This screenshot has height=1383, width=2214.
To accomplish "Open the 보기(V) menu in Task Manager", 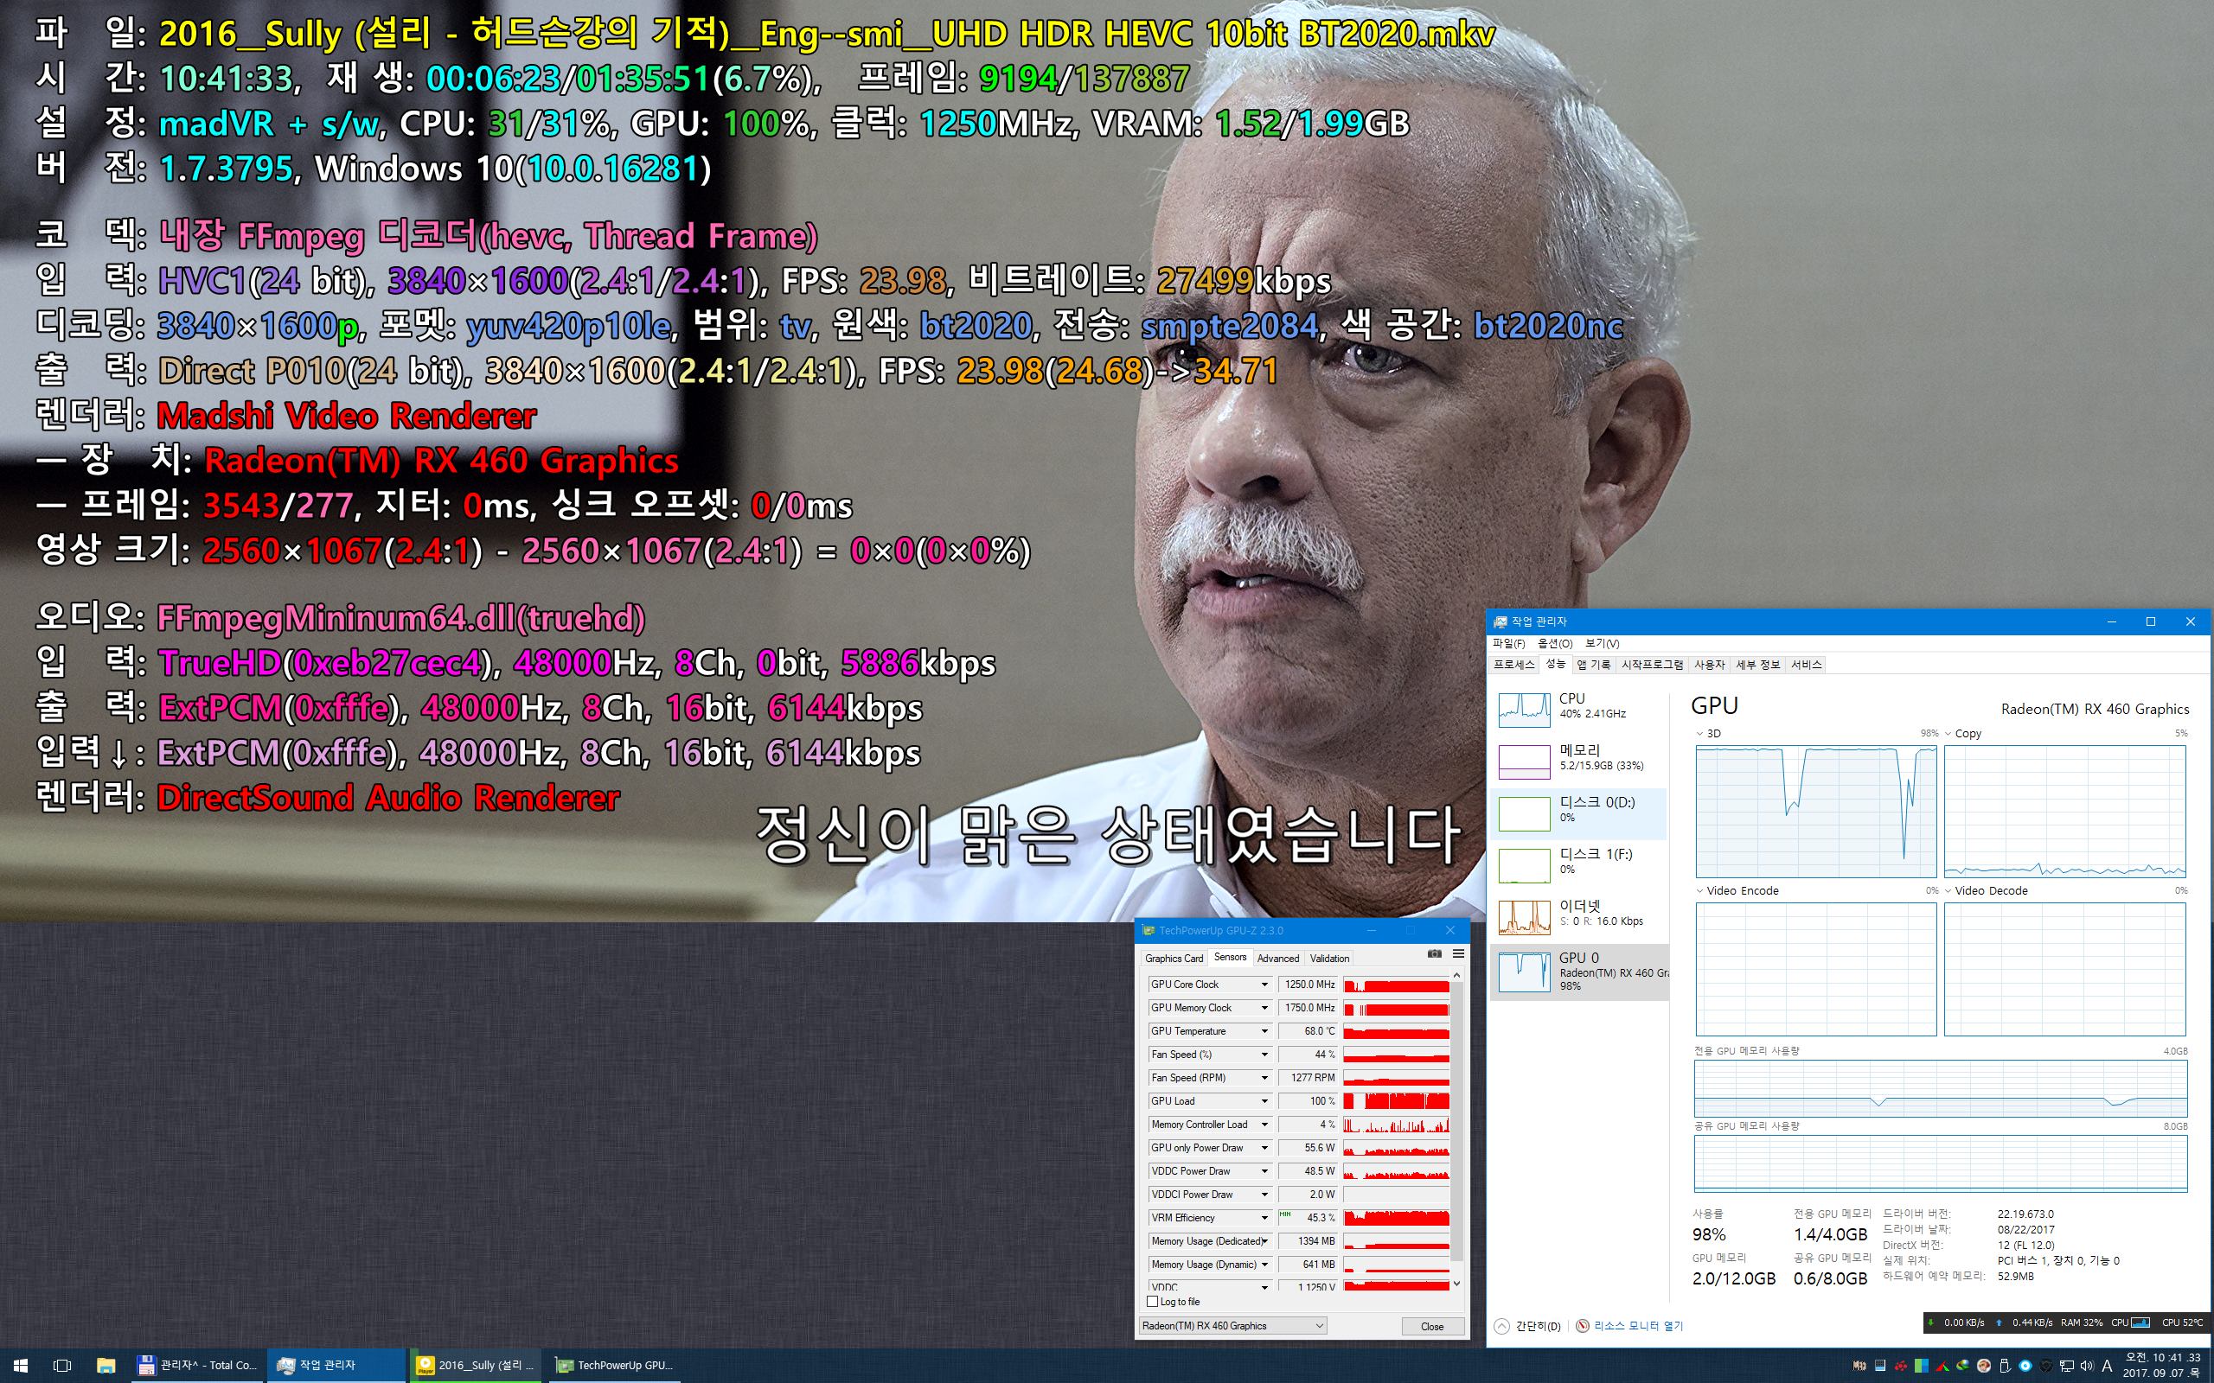I will [x=1602, y=643].
